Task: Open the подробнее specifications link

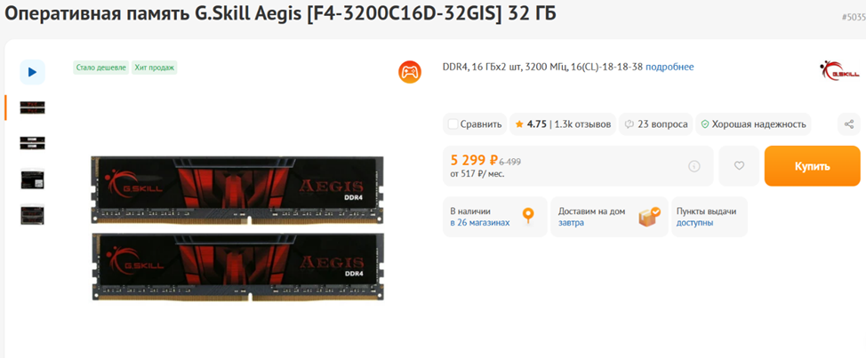Action: click(670, 67)
